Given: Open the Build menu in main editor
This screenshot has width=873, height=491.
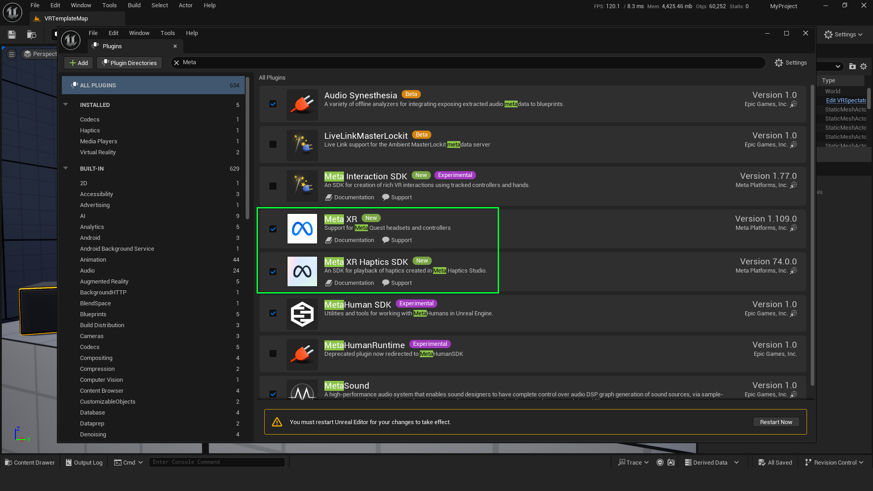Looking at the screenshot, I should [x=134, y=5].
